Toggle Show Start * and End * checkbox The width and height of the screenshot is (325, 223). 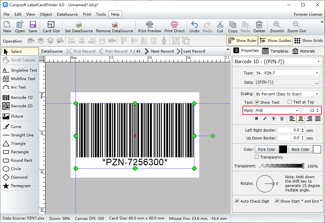[x=277, y=201]
